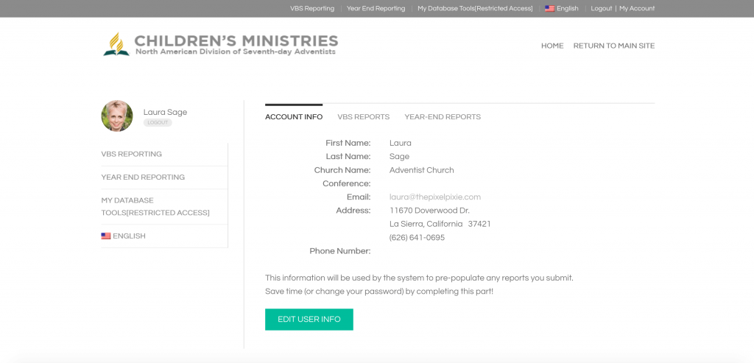Screen dimensions: 754x363
Task: Select Year End Reporting in the sidebar
Action: pyautogui.click(x=143, y=177)
